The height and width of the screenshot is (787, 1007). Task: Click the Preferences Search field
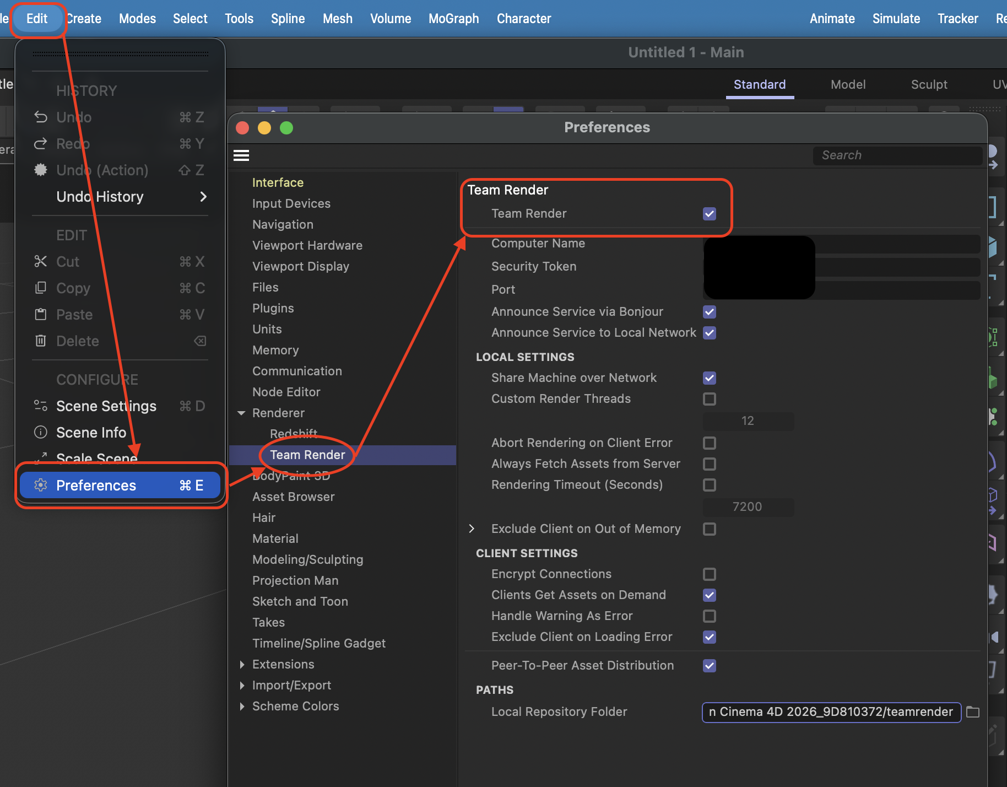pos(897,155)
